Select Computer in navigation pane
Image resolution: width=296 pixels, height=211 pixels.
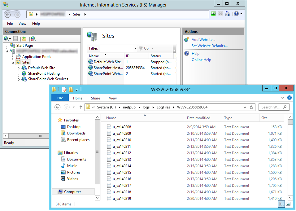pos(72,192)
